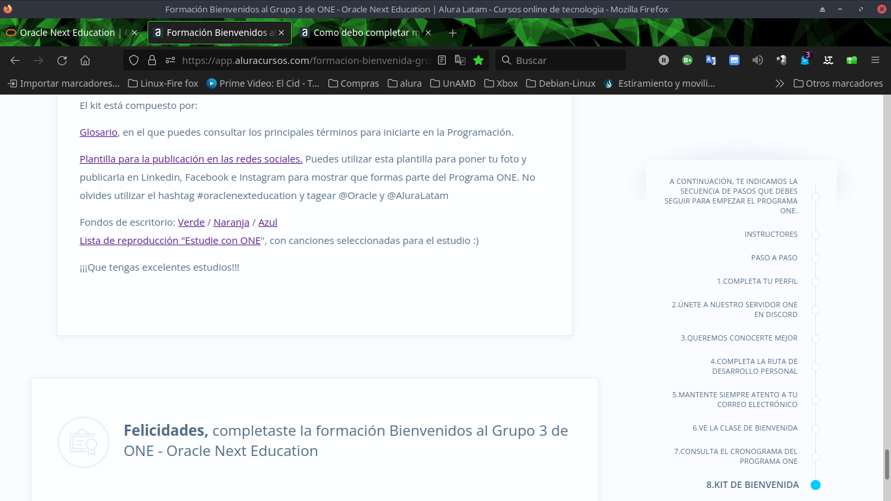Screen dimensions: 891x501
Task: Toggle reader view icon
Action: pos(442,60)
